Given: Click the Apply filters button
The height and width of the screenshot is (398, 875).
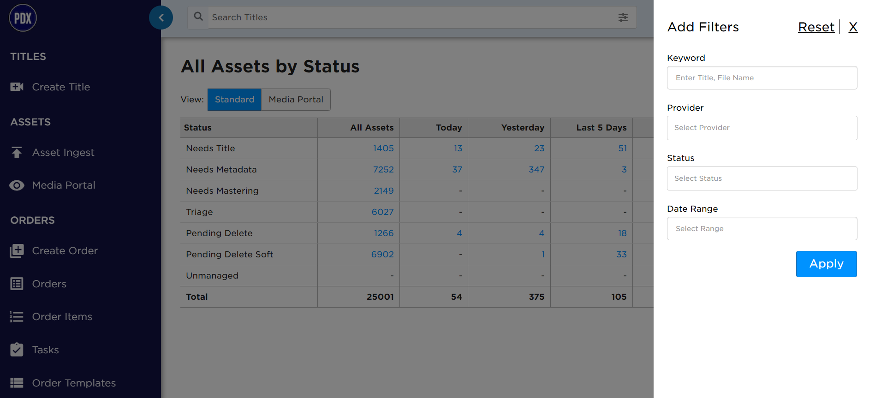Looking at the screenshot, I should click(827, 264).
